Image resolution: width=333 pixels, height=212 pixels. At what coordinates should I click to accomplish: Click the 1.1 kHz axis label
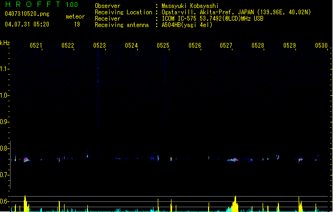coord(4,69)
